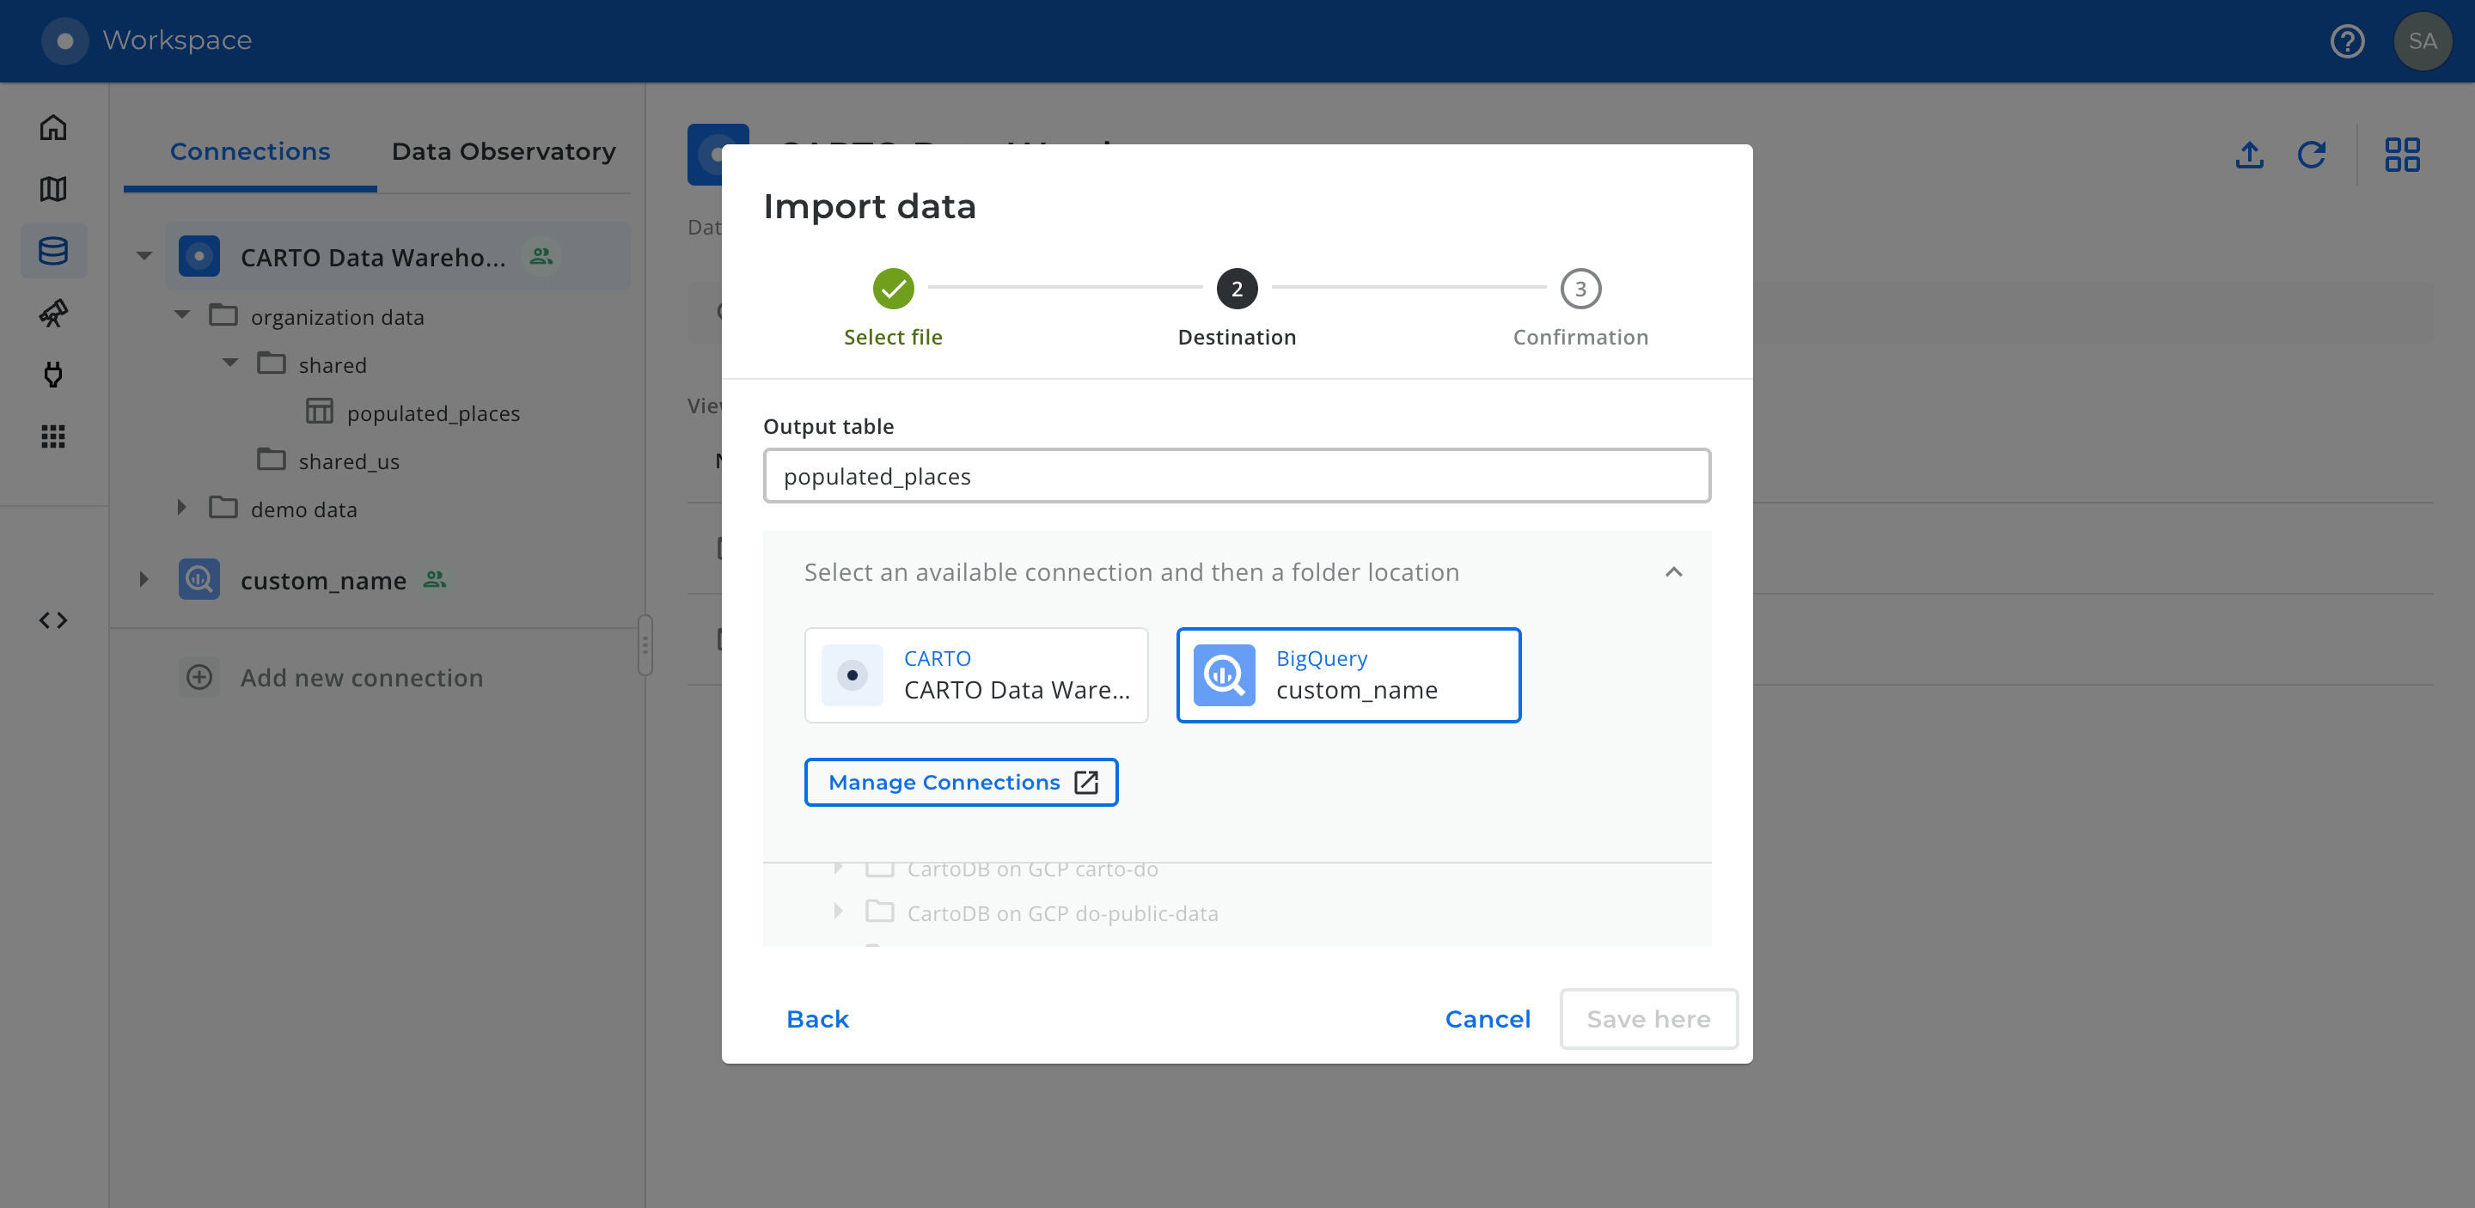This screenshot has width=2475, height=1208.
Task: Collapse the CARTO Data Warehouse tree node
Action: coord(144,256)
